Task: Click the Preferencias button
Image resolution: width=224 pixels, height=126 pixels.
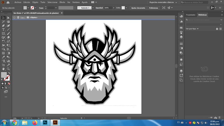Action: coord(153,8)
